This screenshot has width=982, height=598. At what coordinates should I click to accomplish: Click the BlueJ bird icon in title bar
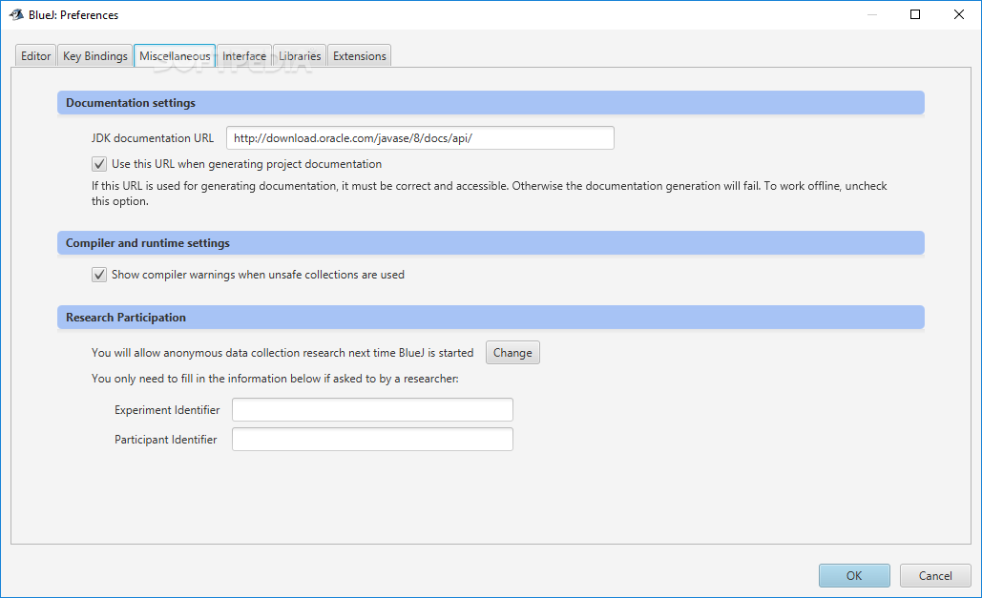tap(16, 14)
